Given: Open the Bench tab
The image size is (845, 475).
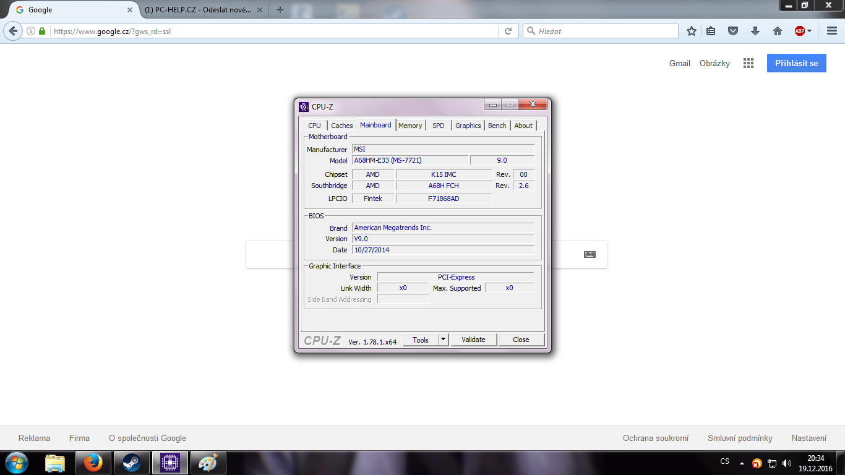Looking at the screenshot, I should point(497,126).
